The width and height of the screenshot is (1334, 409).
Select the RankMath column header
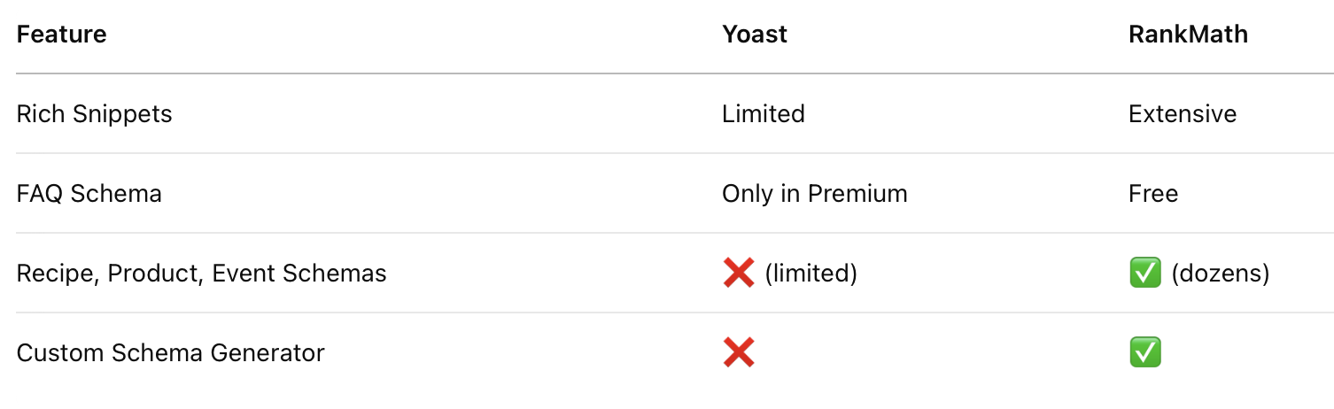1188,35
